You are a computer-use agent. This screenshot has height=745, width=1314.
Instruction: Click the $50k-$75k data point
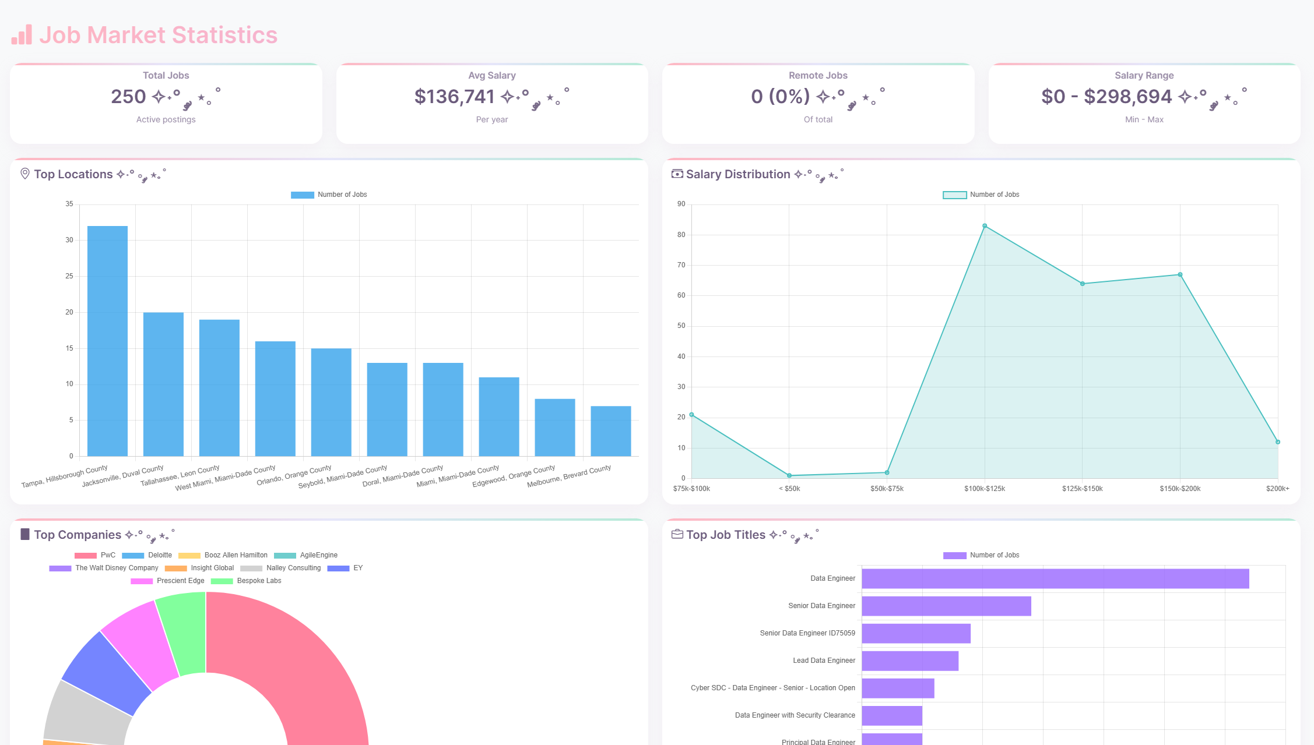point(887,472)
